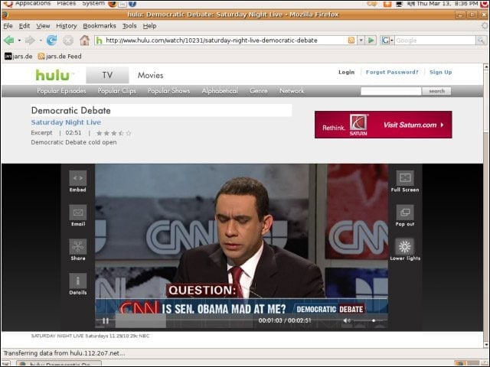This screenshot has height=367, width=490.
Task: Pop out the video player
Action: pyautogui.click(x=405, y=213)
